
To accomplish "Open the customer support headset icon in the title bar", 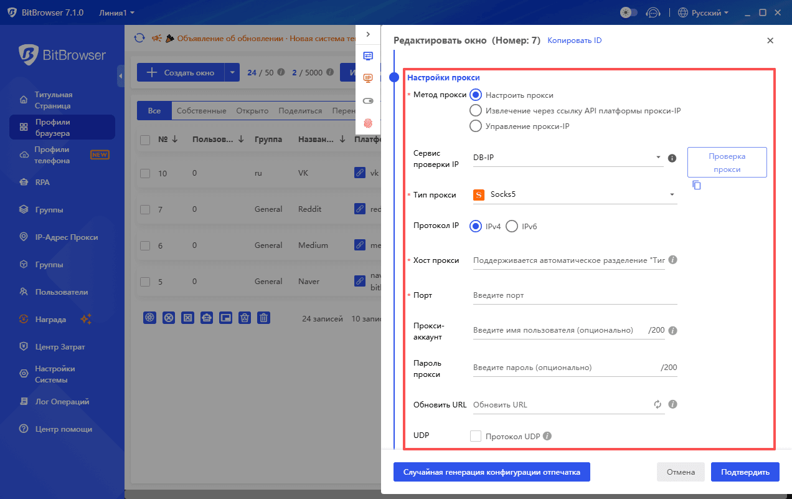I will (653, 12).
